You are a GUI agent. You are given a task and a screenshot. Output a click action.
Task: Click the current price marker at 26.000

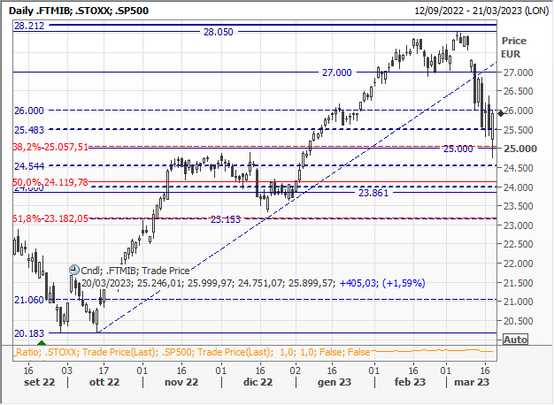coord(501,113)
